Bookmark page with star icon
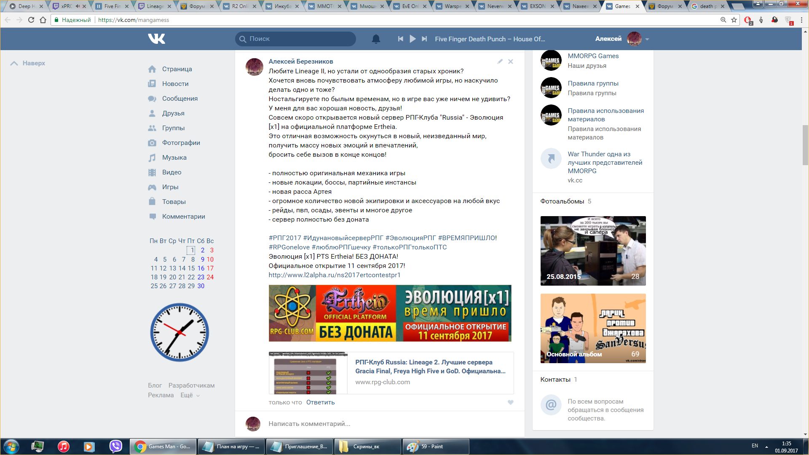Viewport: 809px width, 455px height. 734,20
